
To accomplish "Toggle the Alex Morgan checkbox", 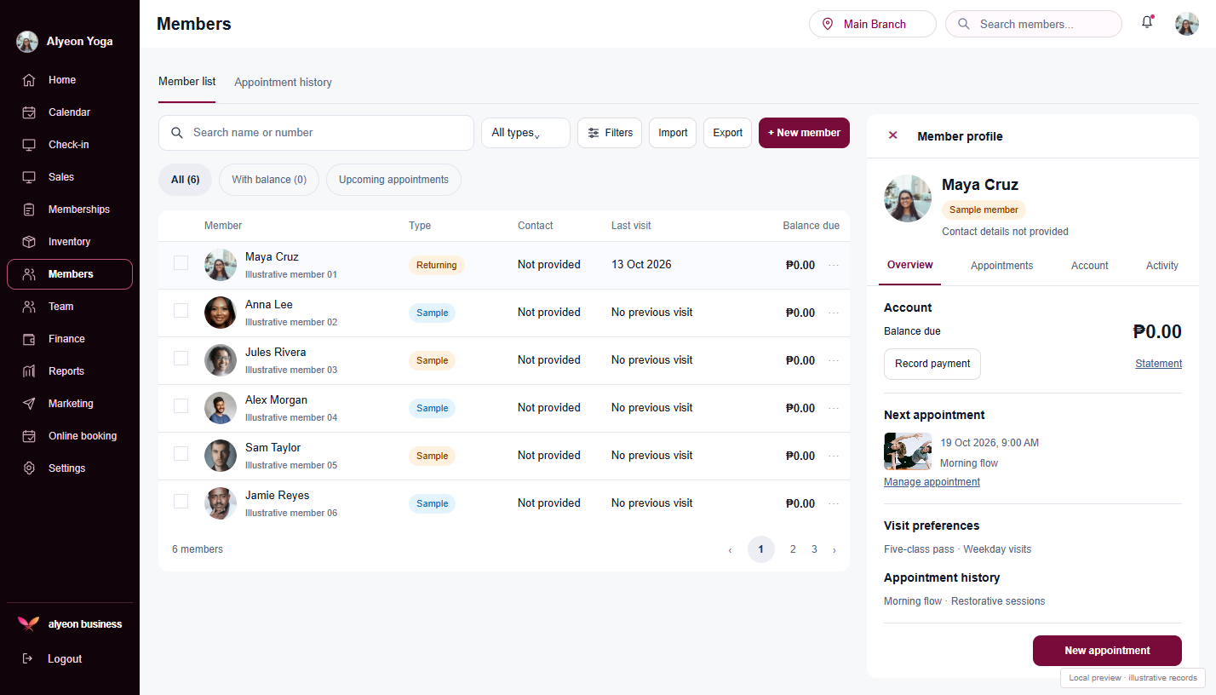I will (x=181, y=406).
